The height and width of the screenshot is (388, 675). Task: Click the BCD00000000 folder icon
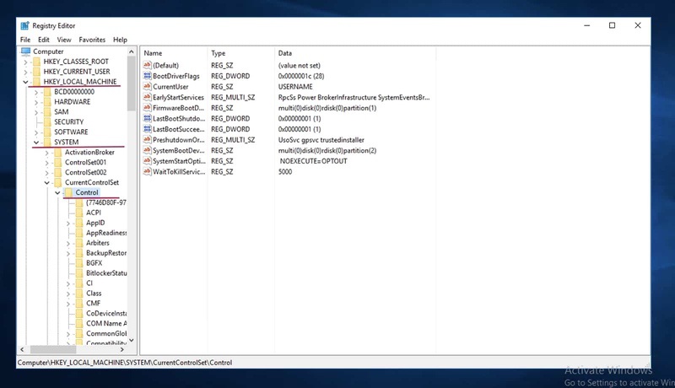coord(47,92)
